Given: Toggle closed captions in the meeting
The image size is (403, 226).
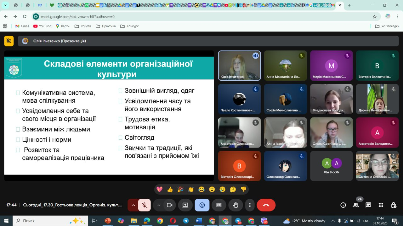Looking at the screenshot, I should [219, 205].
